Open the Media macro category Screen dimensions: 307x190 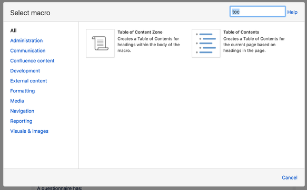[17, 101]
